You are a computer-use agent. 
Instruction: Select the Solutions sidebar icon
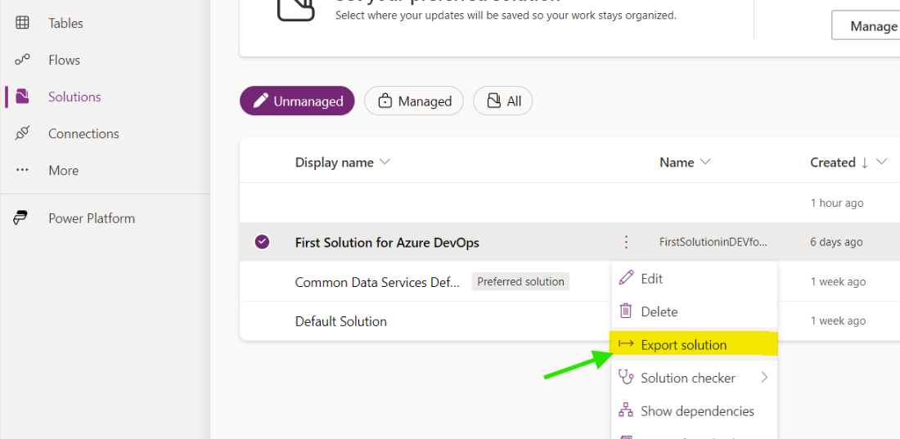coord(22,96)
